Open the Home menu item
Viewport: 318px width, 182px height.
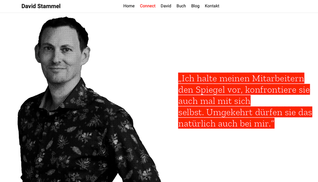point(129,6)
